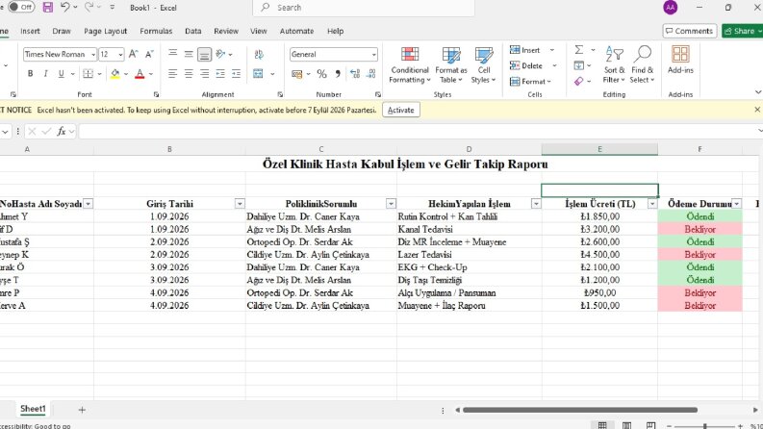Open the Insert tab
The width and height of the screenshot is (763, 429).
click(30, 31)
